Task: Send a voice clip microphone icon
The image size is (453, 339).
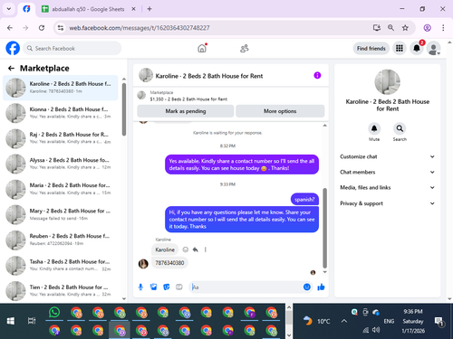Action: (140, 287)
